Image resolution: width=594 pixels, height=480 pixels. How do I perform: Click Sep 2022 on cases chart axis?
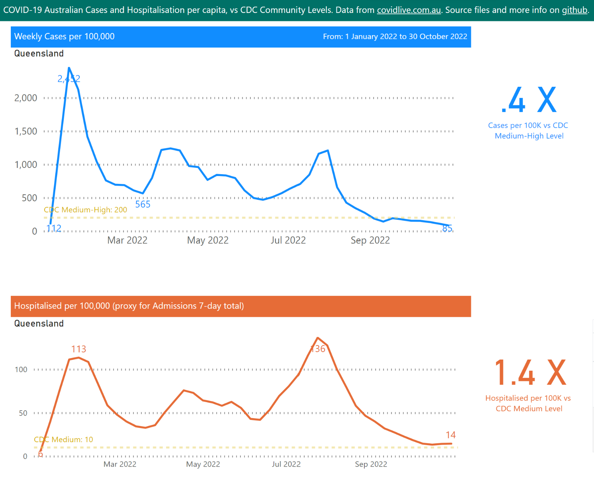click(370, 240)
